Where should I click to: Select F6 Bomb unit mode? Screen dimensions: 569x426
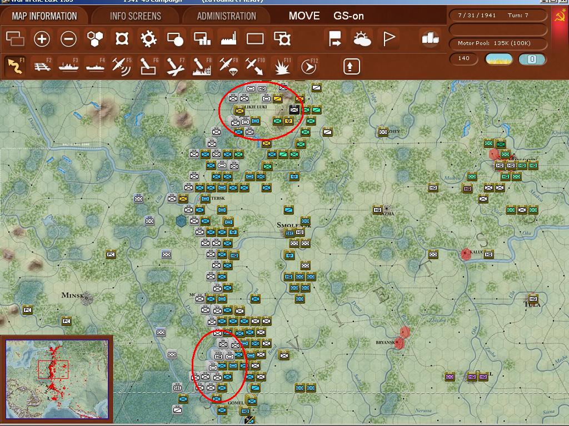pyautogui.click(x=149, y=66)
